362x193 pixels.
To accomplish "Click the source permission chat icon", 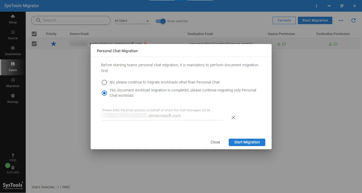I will [284, 44].
